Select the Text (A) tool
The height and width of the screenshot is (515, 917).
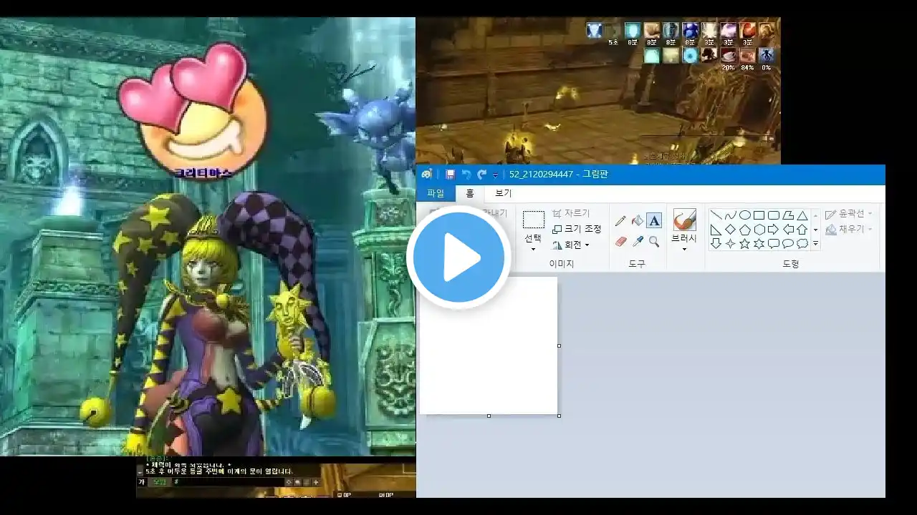654,221
